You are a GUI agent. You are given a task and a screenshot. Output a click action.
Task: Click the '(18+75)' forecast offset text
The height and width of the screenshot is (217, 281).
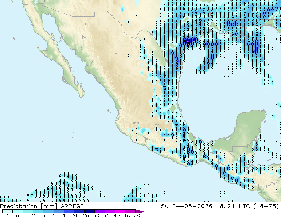[266, 206]
